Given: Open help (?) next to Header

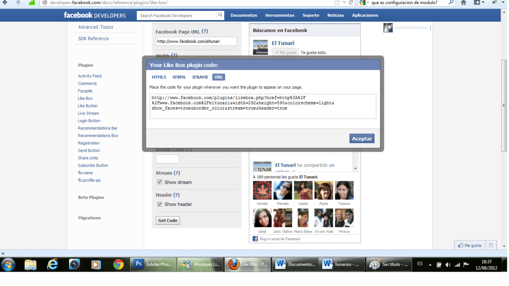Looking at the screenshot, I should click(176, 195).
